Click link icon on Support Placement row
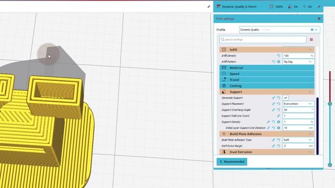The width and height of the screenshot is (335, 188). pos(273,104)
